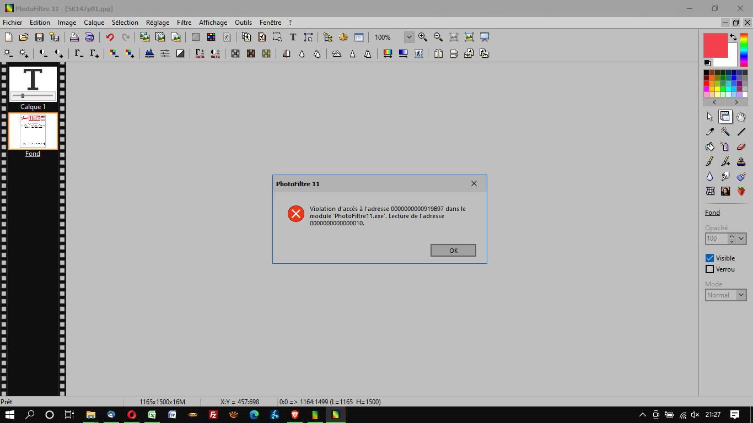This screenshot has width=753, height=423.
Task: Select the Eraser tool
Action: 741,147
